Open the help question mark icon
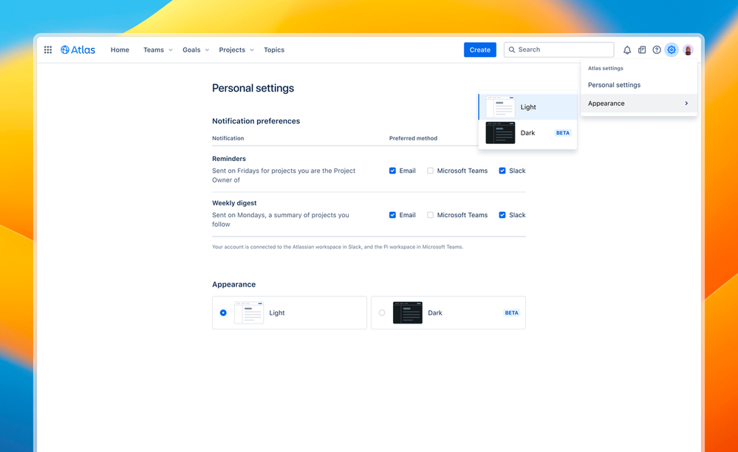The width and height of the screenshot is (738, 452). pos(656,49)
